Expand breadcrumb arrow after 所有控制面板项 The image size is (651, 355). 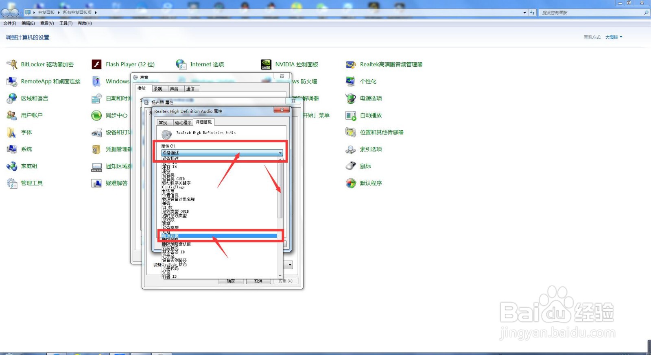[96, 13]
